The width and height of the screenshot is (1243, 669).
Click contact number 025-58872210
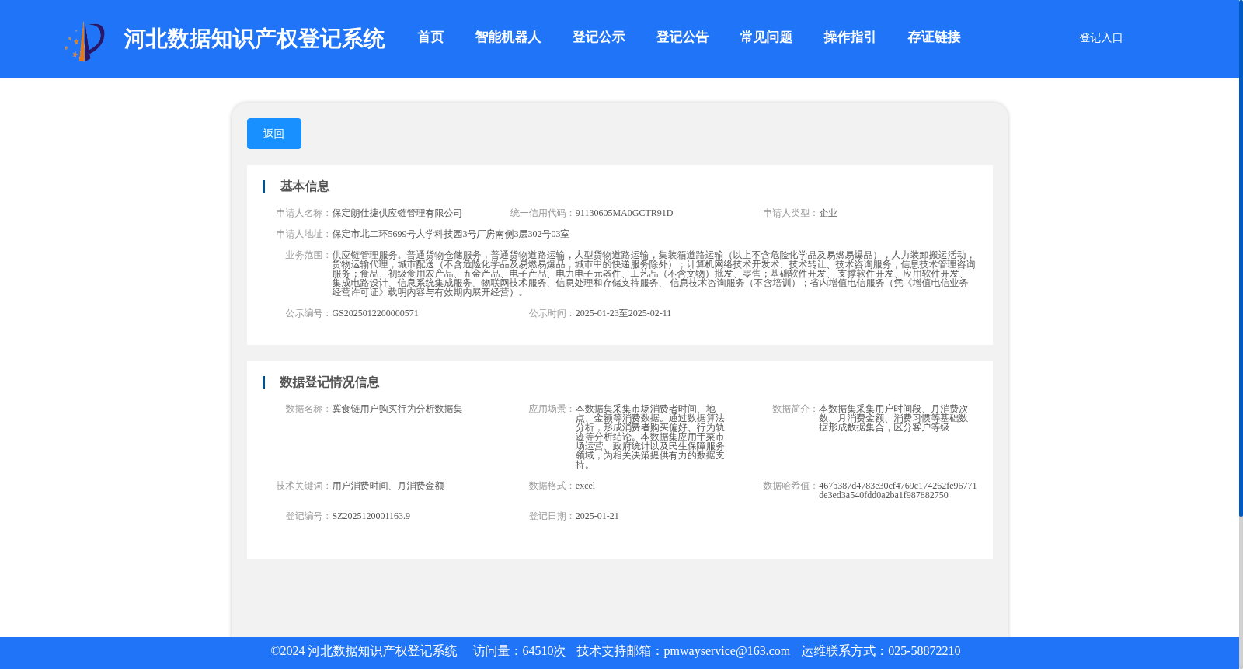(x=924, y=651)
